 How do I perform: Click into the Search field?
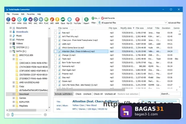click(x=170, y=94)
